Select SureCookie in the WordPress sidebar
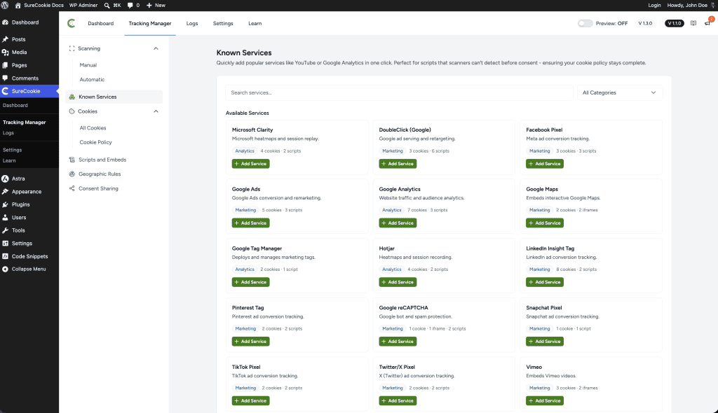Viewport: 718px width, 413px height. (29, 91)
